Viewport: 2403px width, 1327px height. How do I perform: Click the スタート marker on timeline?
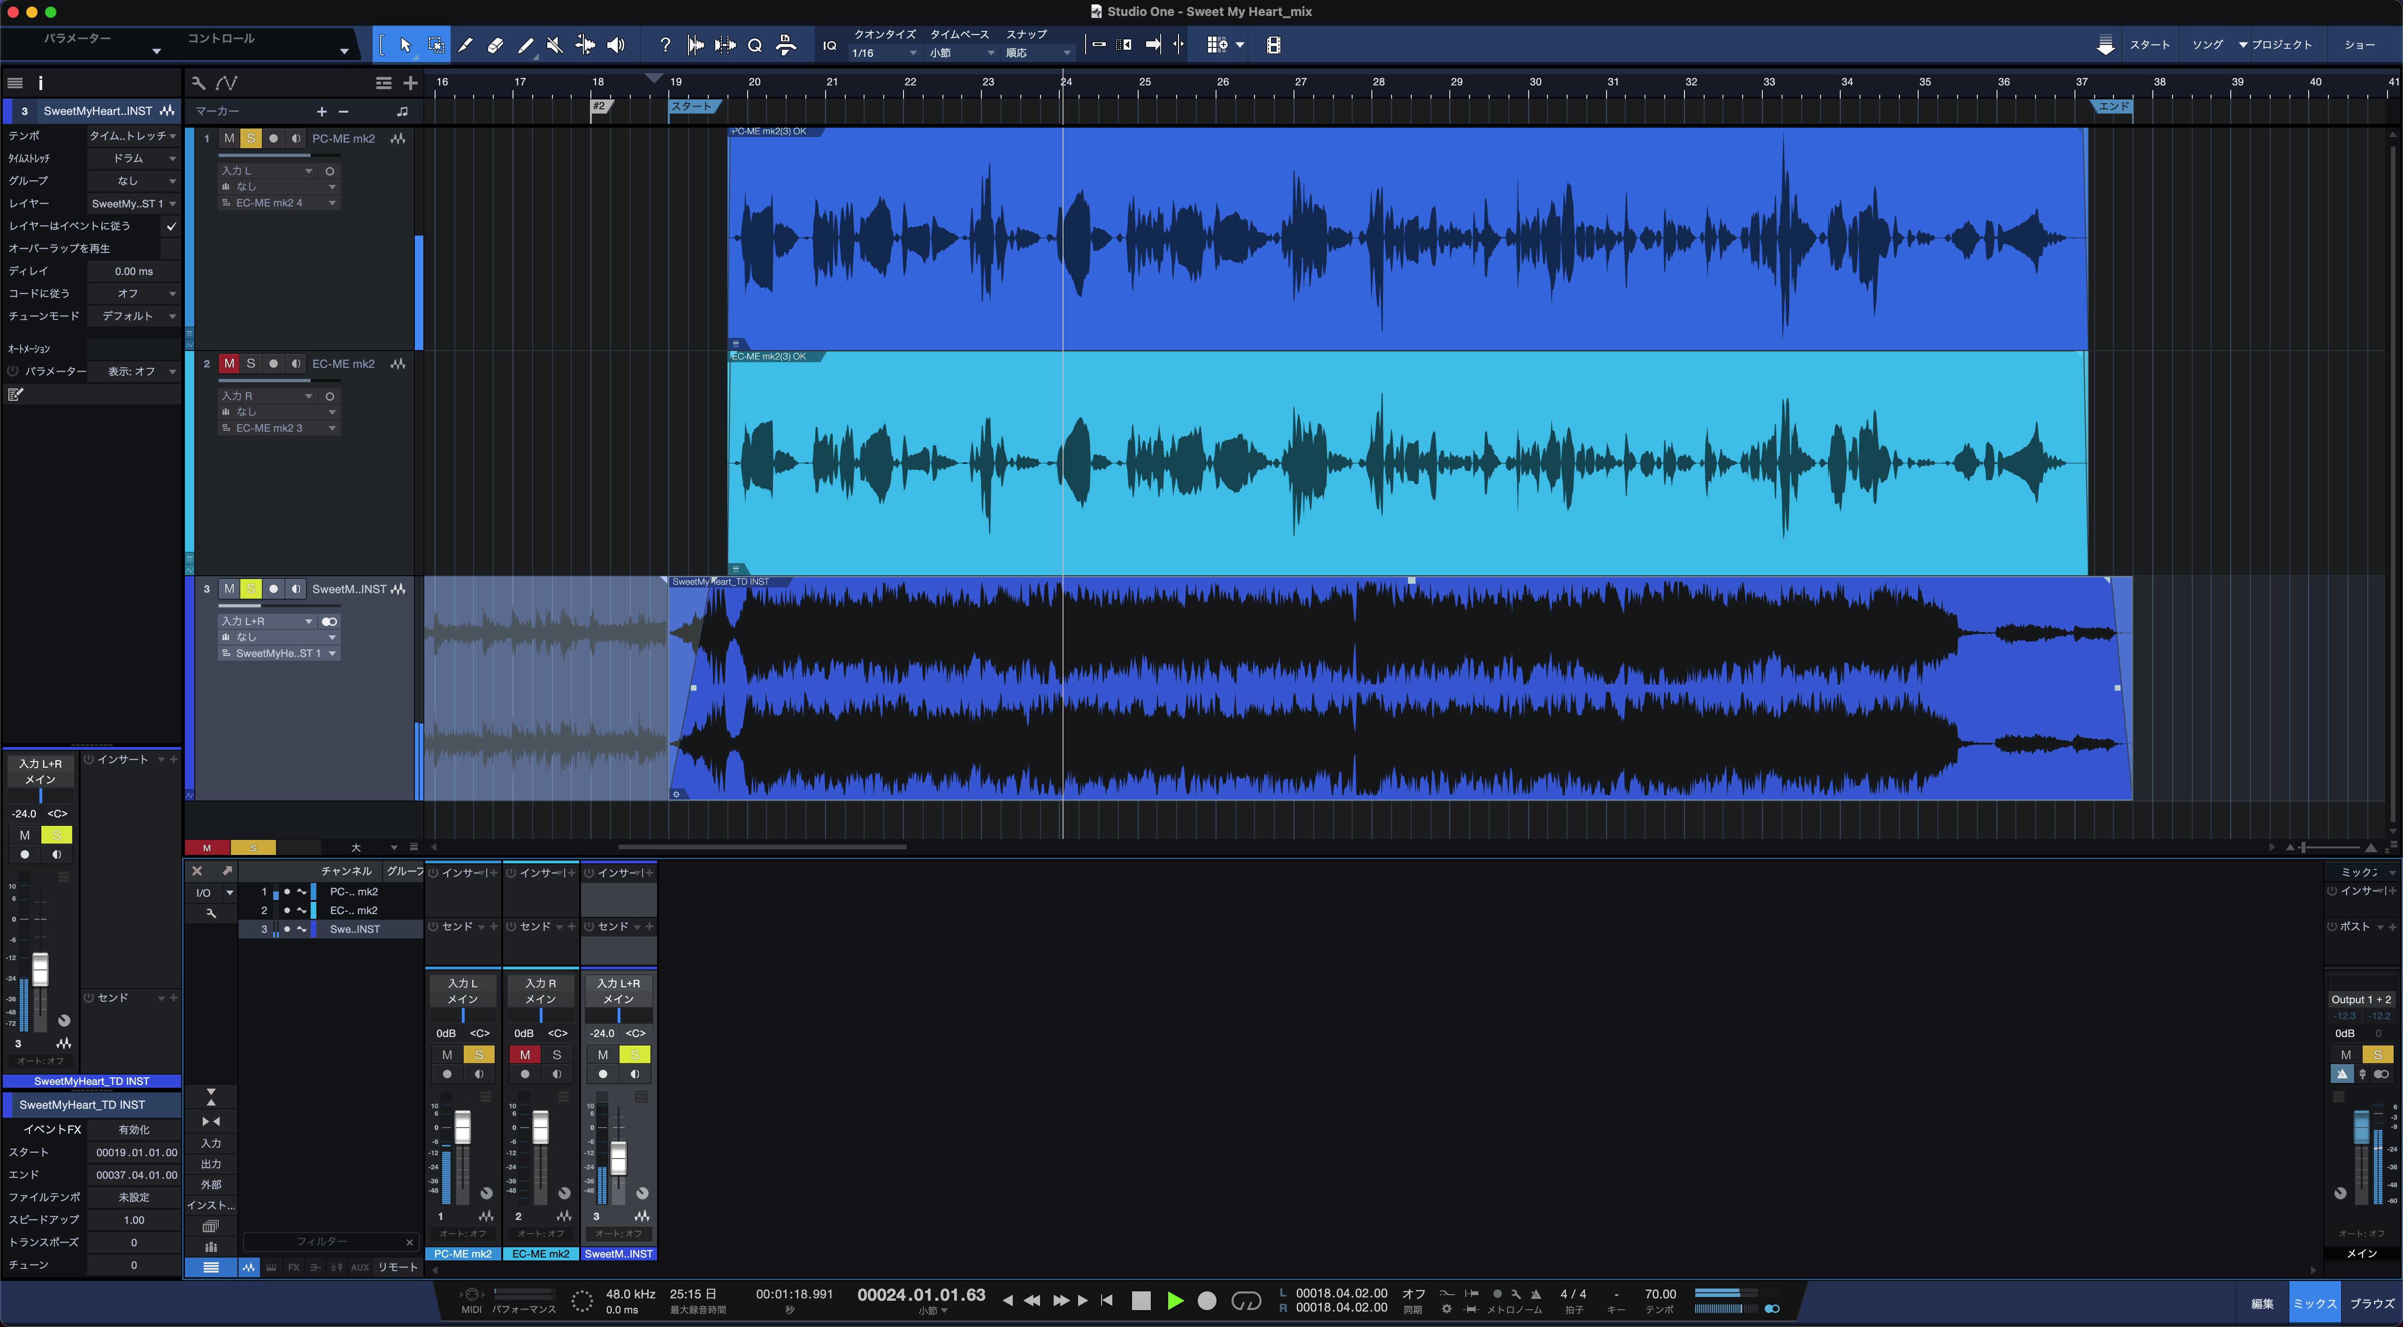694,107
